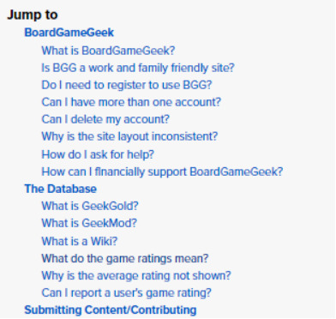Click the word 'BoardGameGeek?' in financial support link
336x319 pixels.
(x=237, y=172)
